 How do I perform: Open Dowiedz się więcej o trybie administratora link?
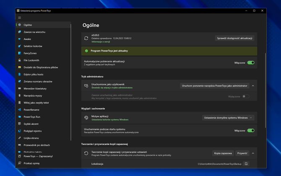(112, 88)
